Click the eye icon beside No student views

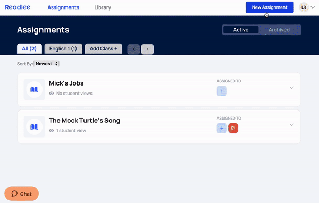point(52,94)
